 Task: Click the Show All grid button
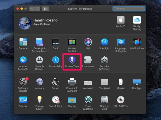[x=45, y=9]
